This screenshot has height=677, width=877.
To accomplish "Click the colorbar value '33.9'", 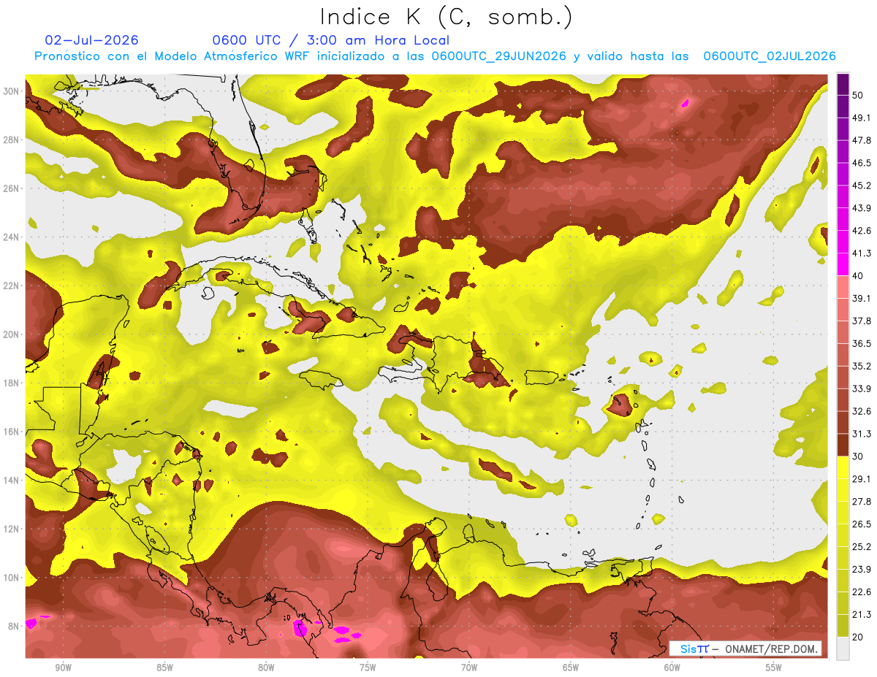I will [x=861, y=389].
